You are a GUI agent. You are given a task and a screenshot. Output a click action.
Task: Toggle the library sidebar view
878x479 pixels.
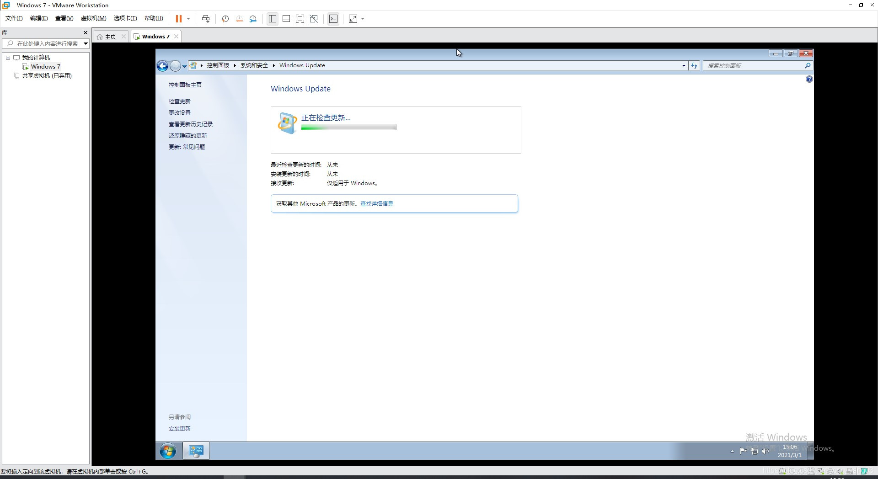click(273, 19)
